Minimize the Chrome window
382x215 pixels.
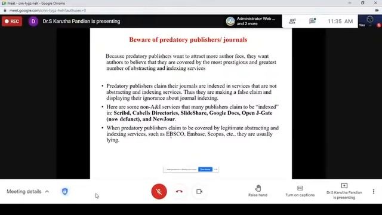[x=350, y=3]
